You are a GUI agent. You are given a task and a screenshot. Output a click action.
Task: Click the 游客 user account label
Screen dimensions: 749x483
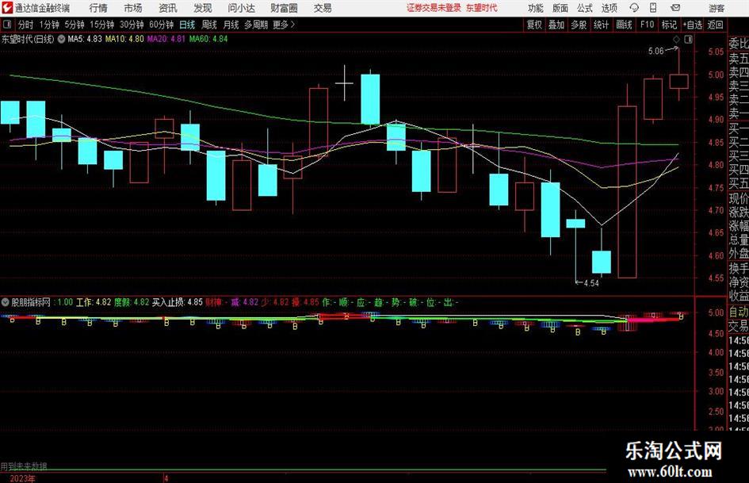point(717,8)
